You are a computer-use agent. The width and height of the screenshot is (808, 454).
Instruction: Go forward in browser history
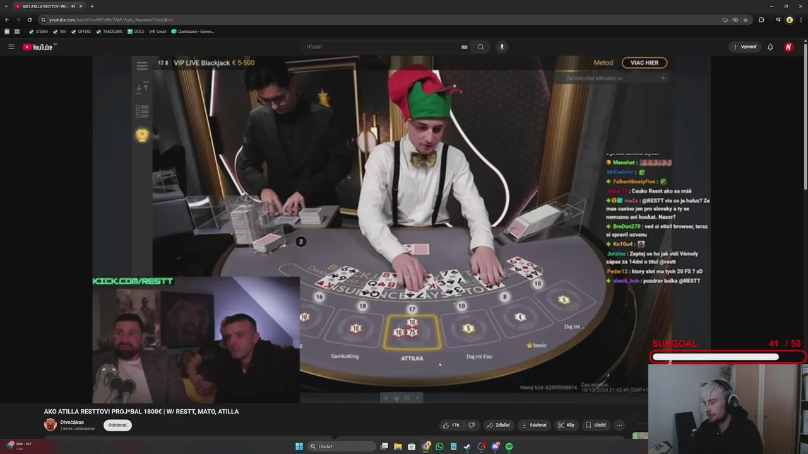[18, 20]
